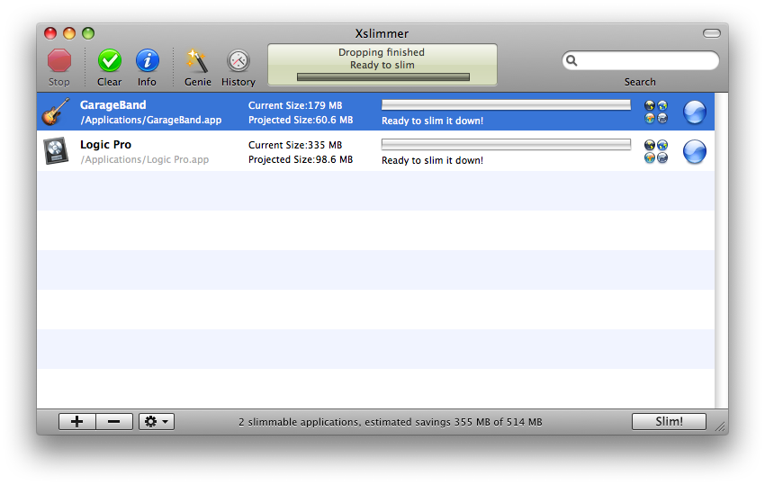Click Ready to slim it down! in GarageBand row
765x485 pixels.
[432, 121]
